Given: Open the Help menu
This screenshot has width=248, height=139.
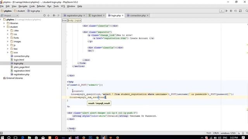Looking at the screenshot, I should tap(80, 6).
